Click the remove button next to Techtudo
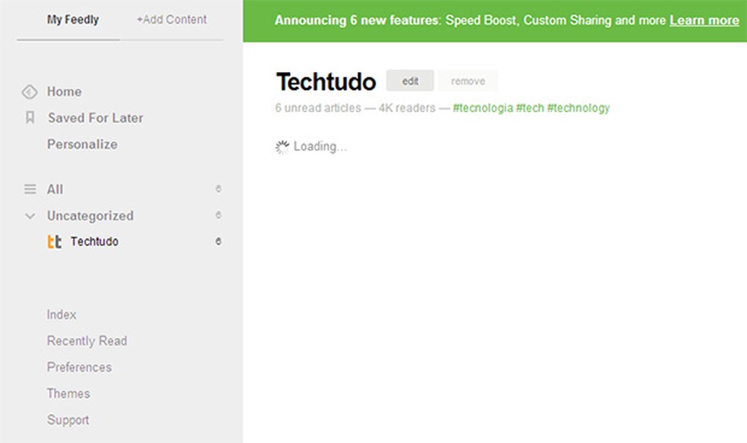 468,81
